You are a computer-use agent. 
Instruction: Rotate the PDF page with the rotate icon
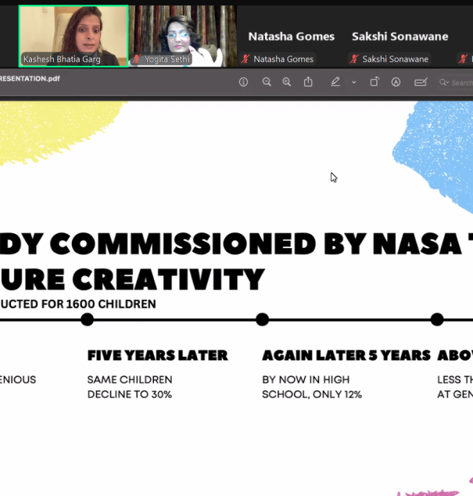(x=374, y=82)
